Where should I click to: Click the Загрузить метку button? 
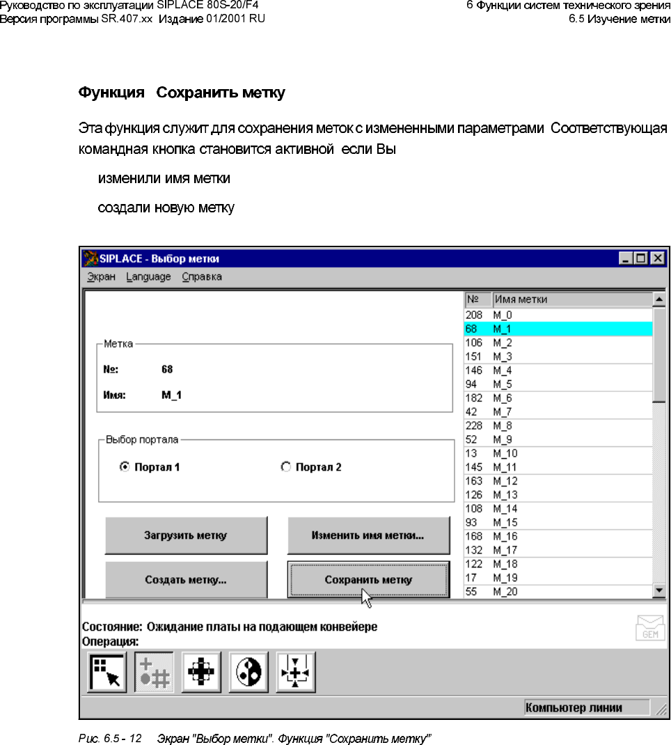tap(186, 535)
